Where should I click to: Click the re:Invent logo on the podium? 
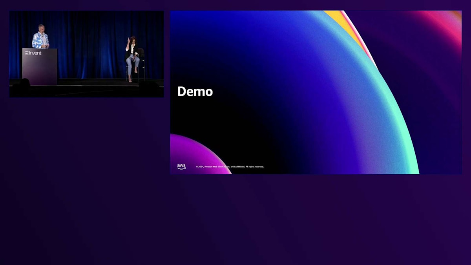[33, 53]
